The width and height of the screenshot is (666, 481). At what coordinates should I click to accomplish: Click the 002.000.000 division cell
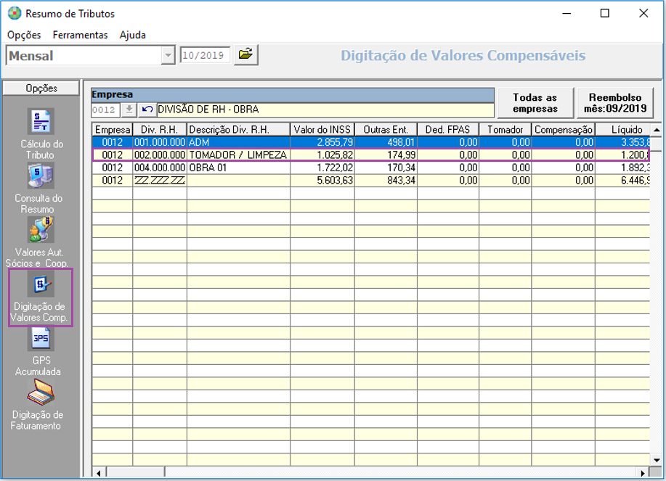pos(160,155)
